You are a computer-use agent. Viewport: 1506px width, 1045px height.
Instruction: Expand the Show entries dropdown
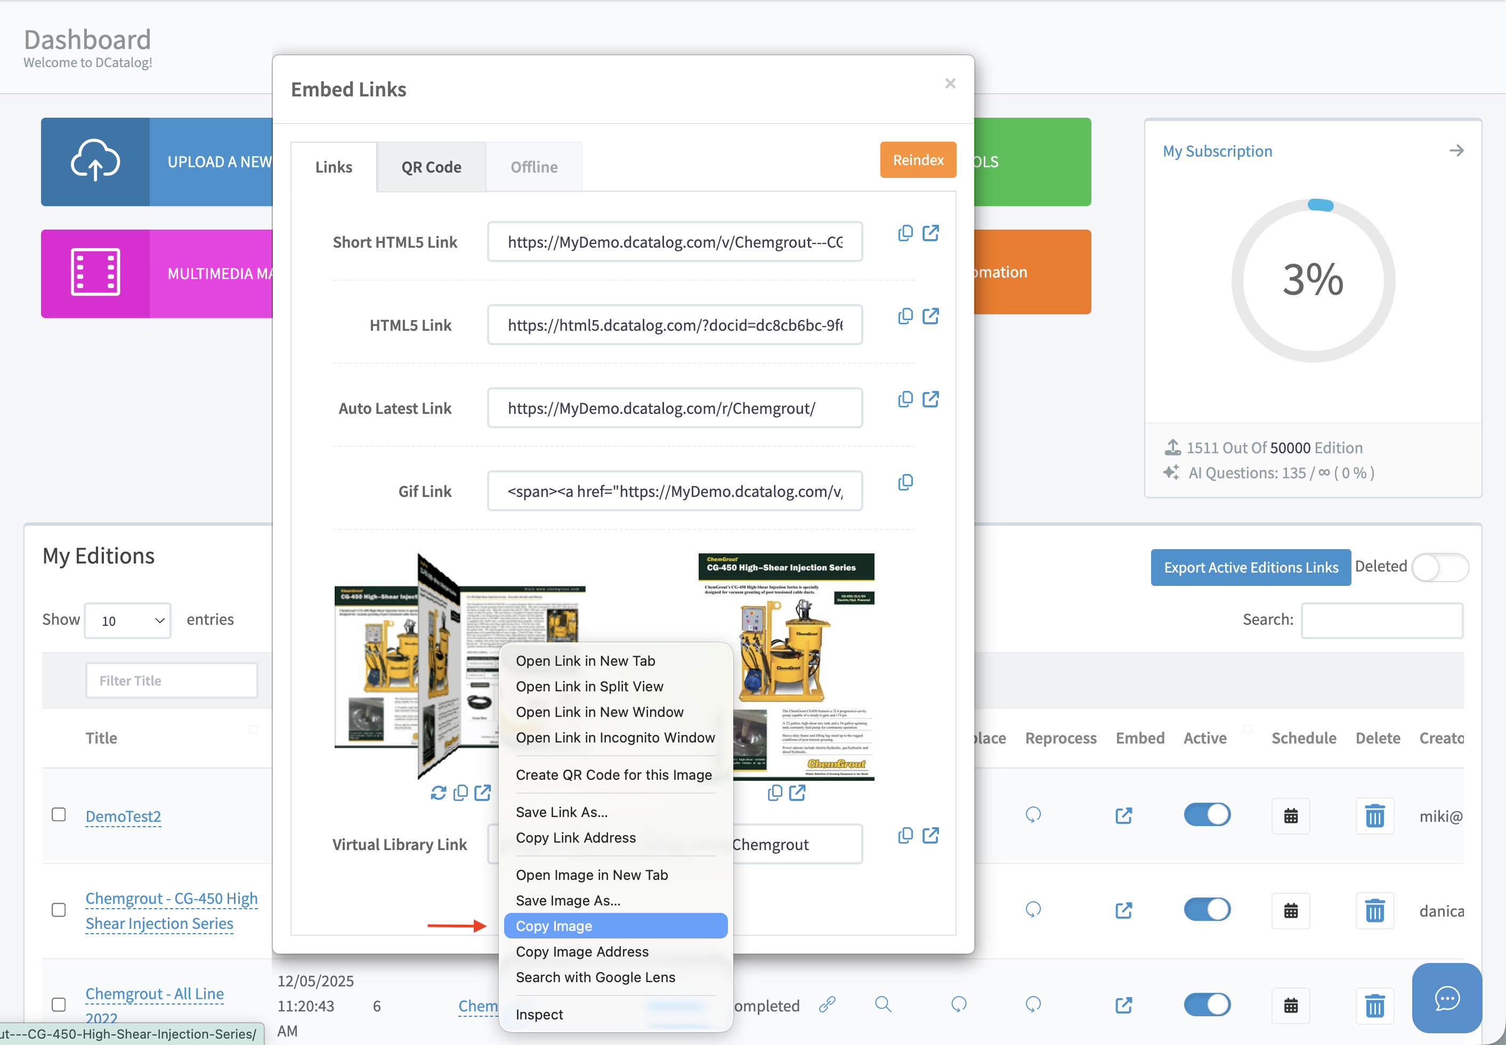(x=128, y=620)
